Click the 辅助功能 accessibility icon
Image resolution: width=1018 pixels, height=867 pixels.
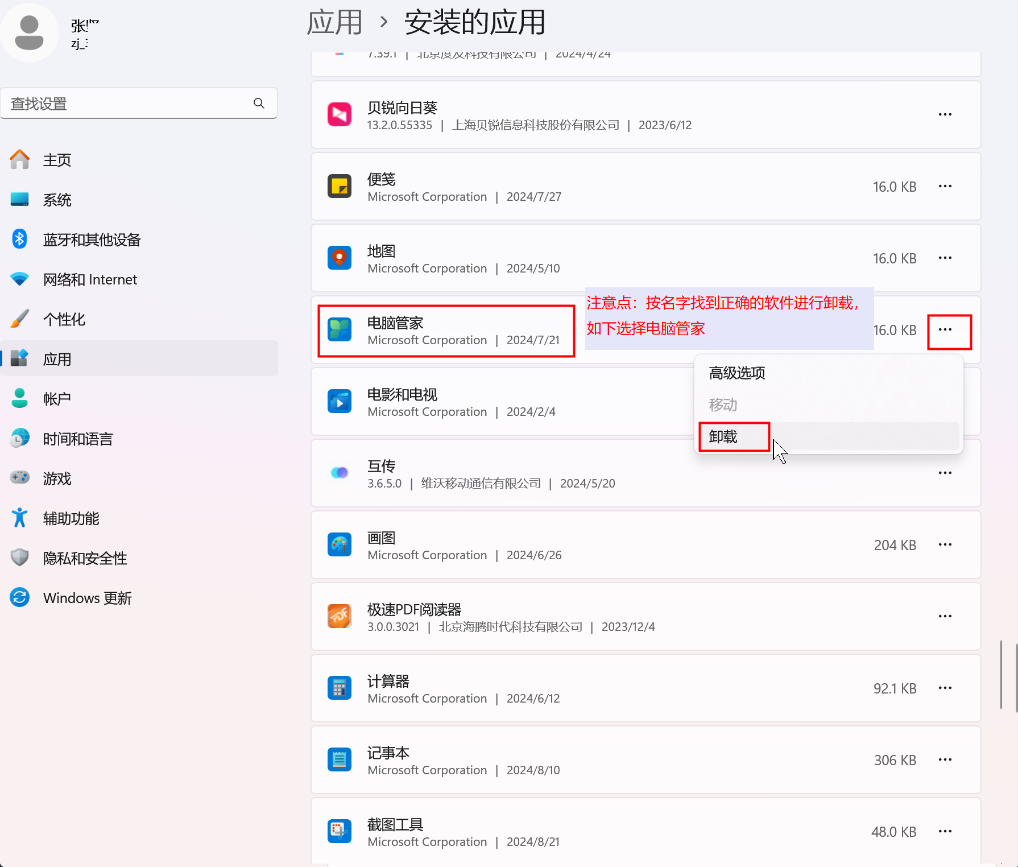coord(20,518)
